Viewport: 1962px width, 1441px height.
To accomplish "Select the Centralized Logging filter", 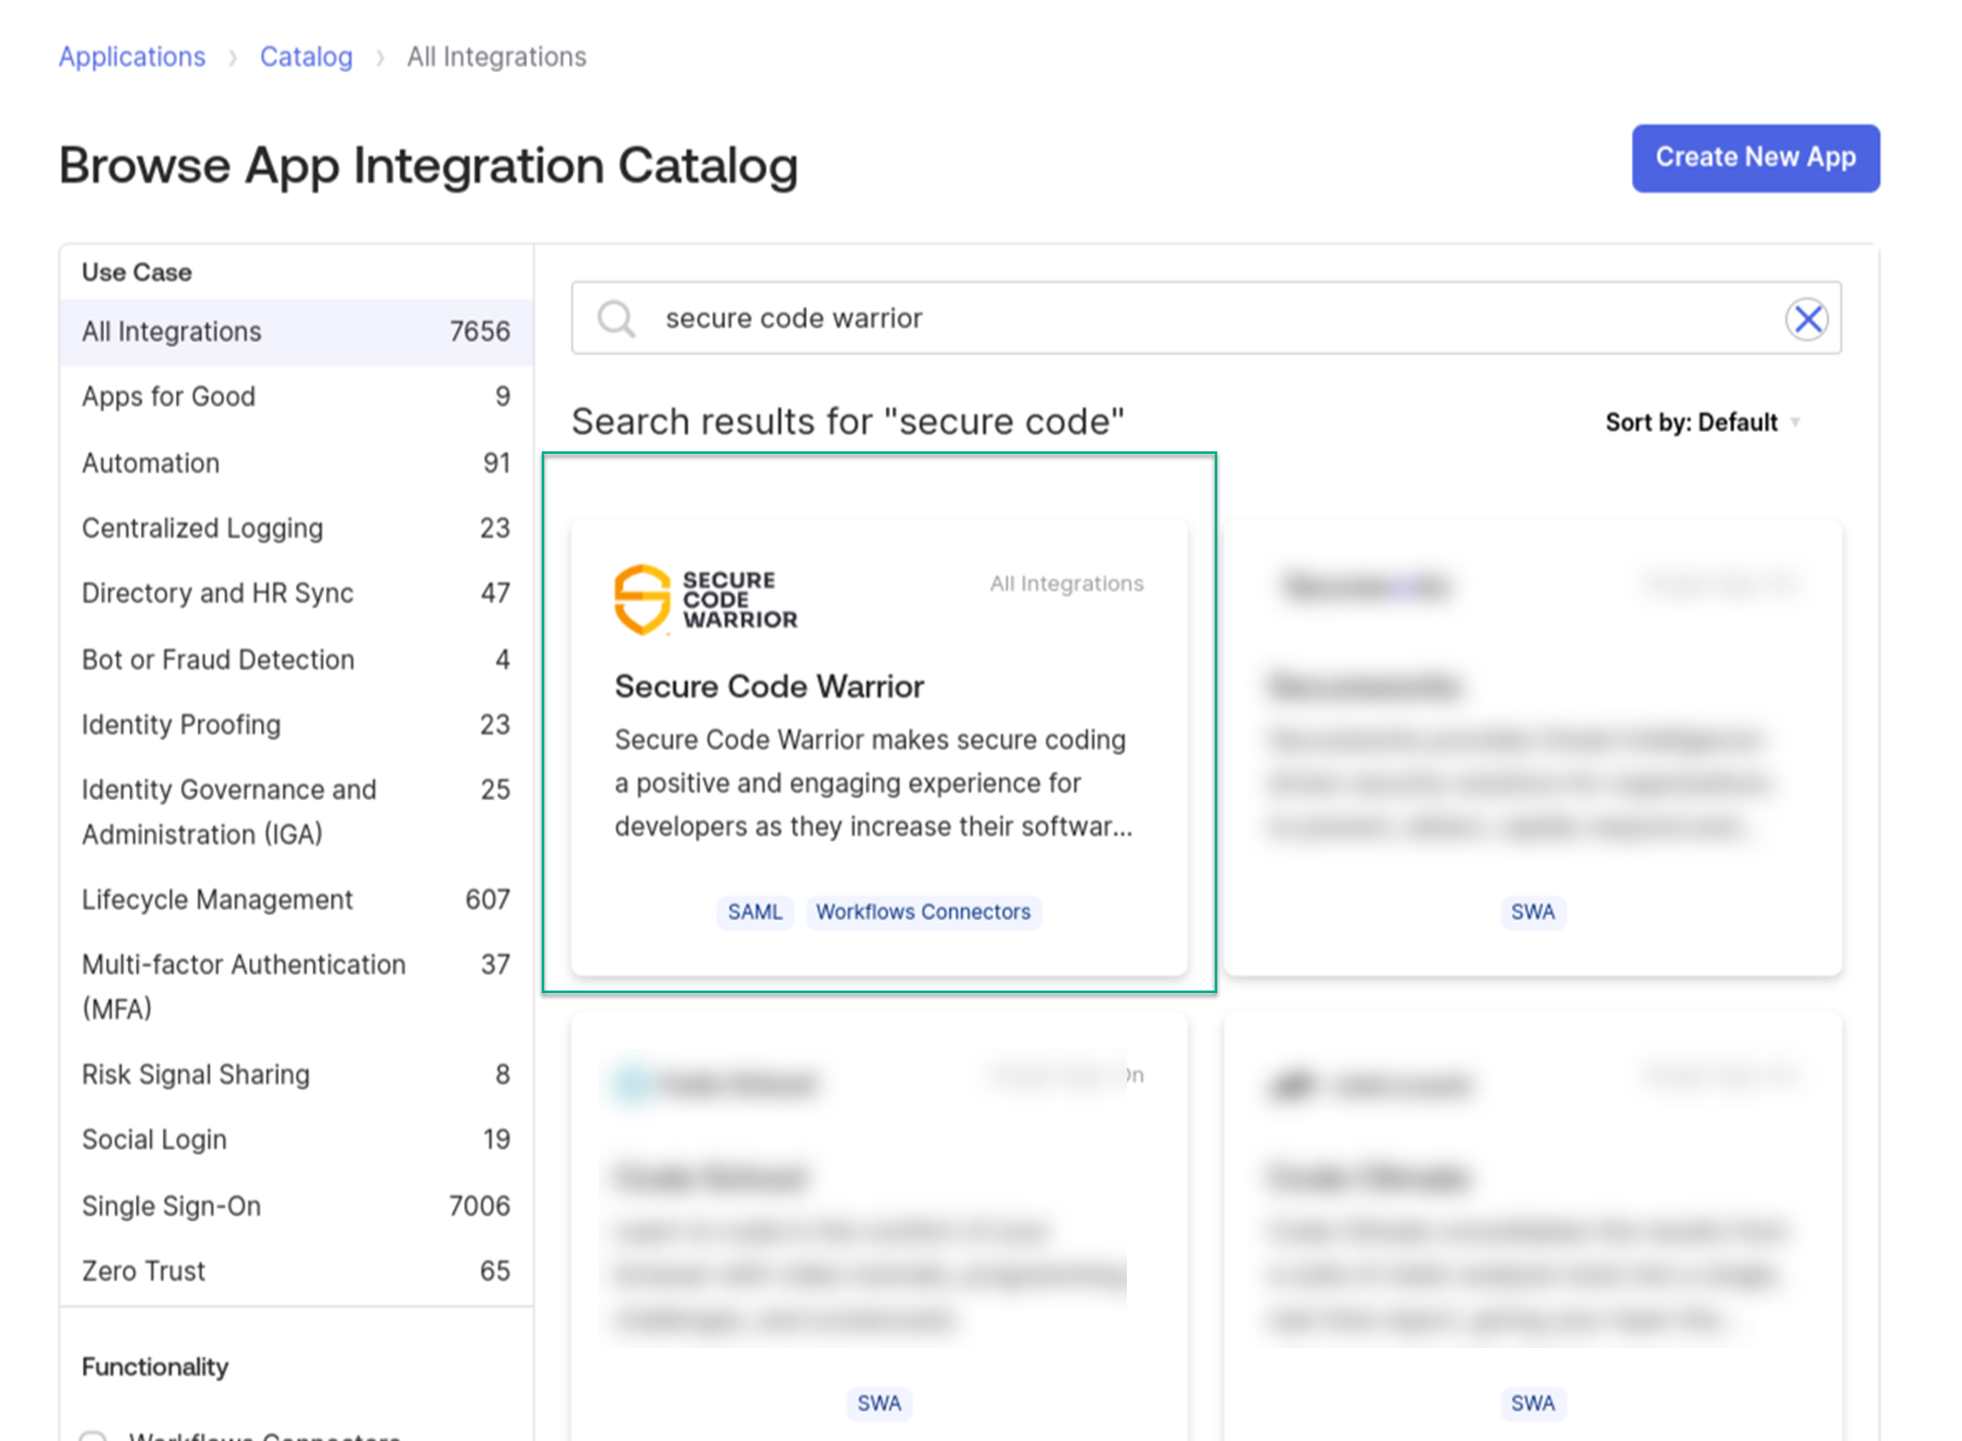I will [x=297, y=529].
